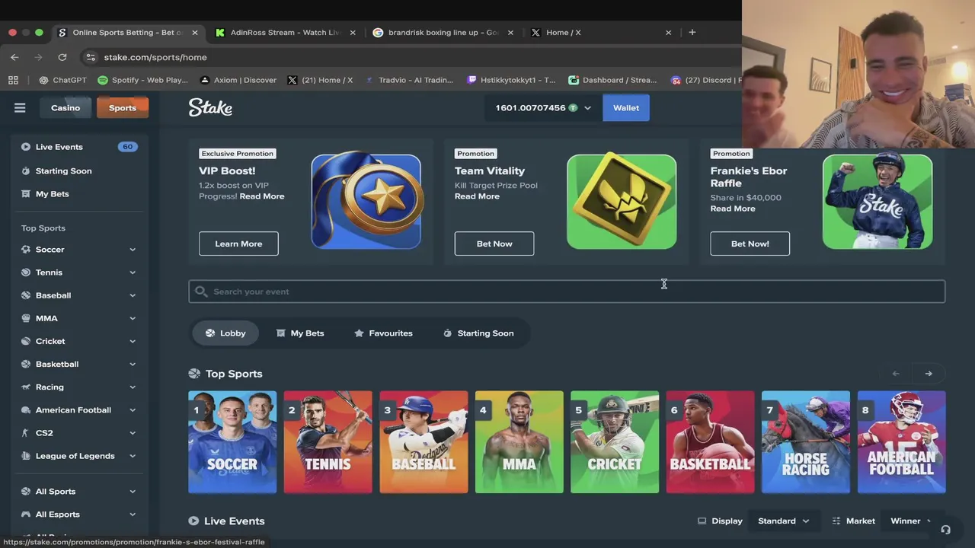
Task: Open the Market Winner dropdown
Action: coord(913,521)
